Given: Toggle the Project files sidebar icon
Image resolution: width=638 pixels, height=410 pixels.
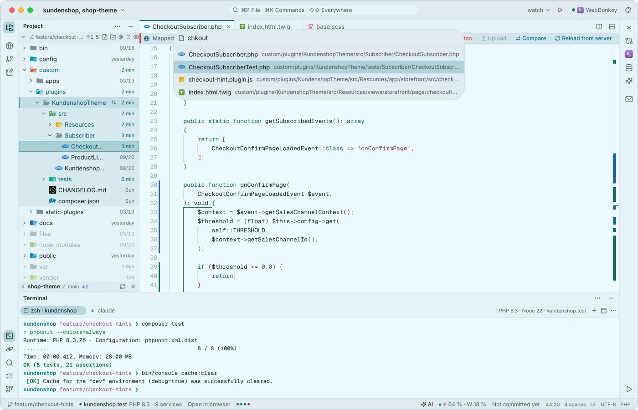Looking at the screenshot, I should (10, 27).
